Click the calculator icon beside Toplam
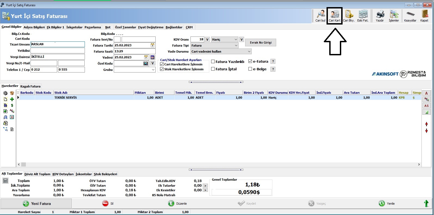The width and height of the screenshot is (434, 215). pos(5,181)
